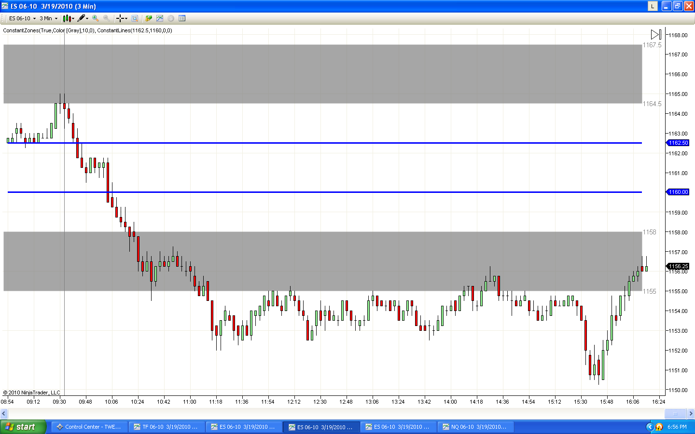The height and width of the screenshot is (434, 695).
Task: Click the 1150.00 price axis label
Action: [678, 390]
